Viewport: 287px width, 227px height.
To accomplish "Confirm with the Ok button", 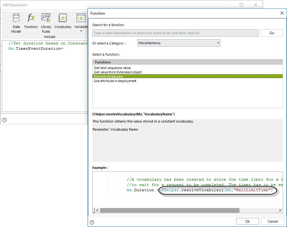I will (247, 221).
